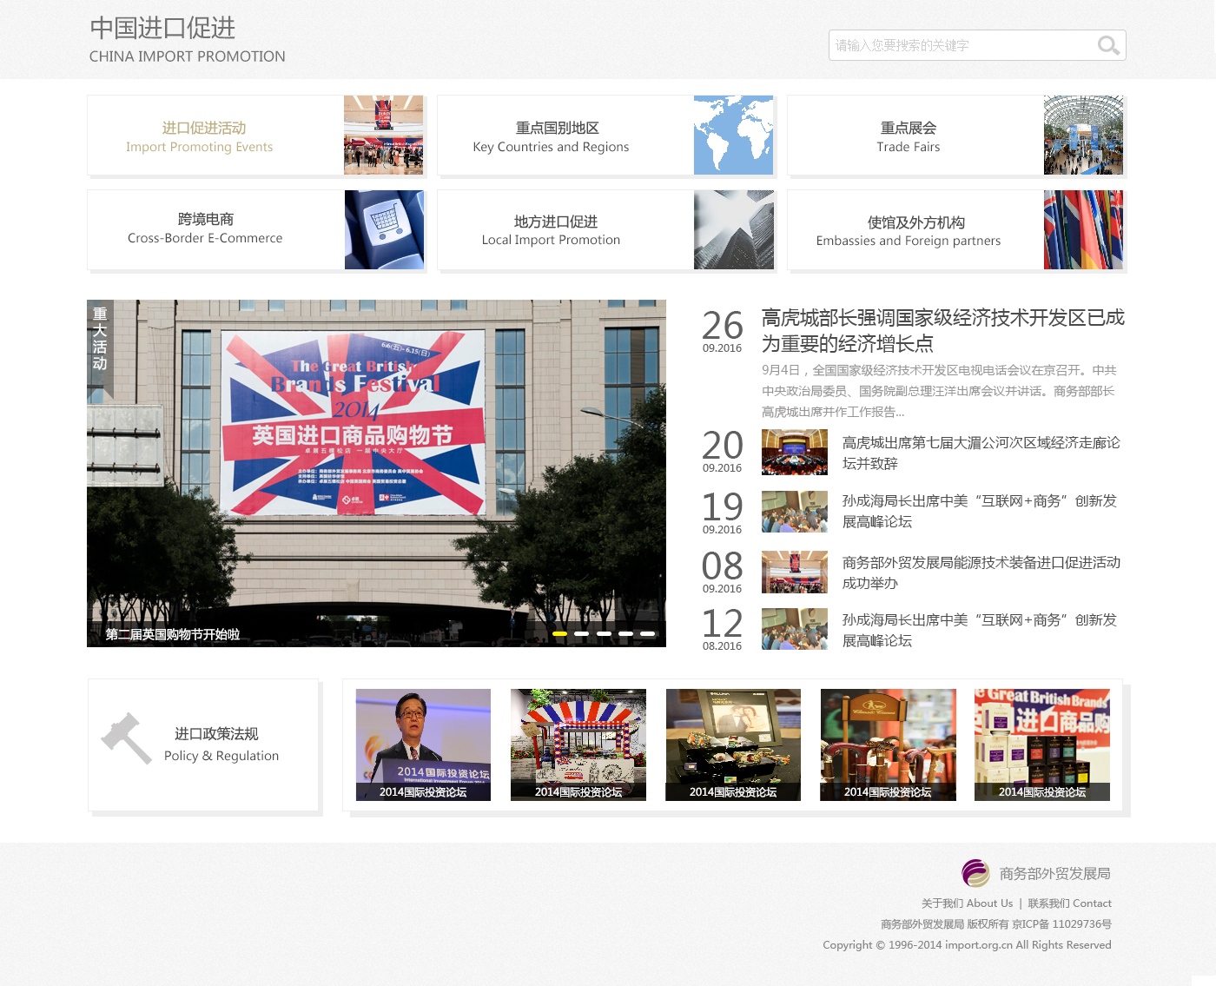Open gallery photo of Great British Brands products
1216x986 pixels.
pyautogui.click(x=1042, y=744)
